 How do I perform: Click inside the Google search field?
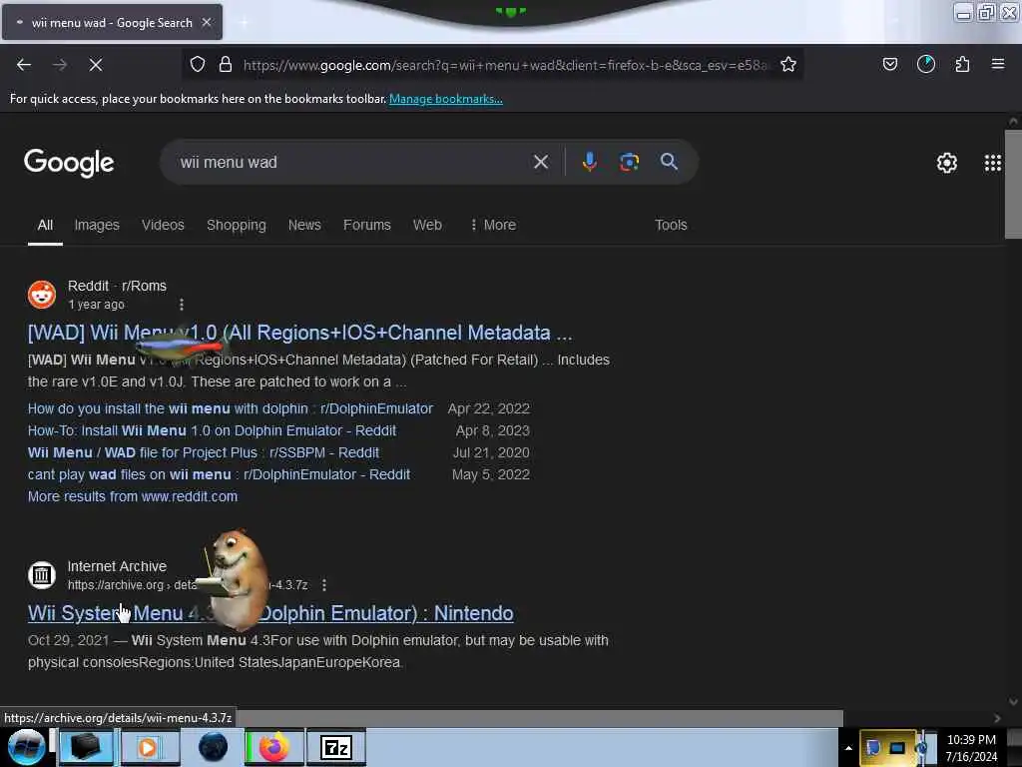352,162
